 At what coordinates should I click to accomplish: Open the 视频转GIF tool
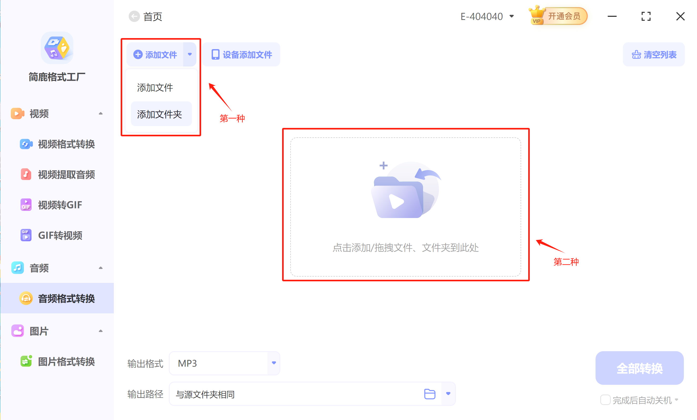coord(60,205)
